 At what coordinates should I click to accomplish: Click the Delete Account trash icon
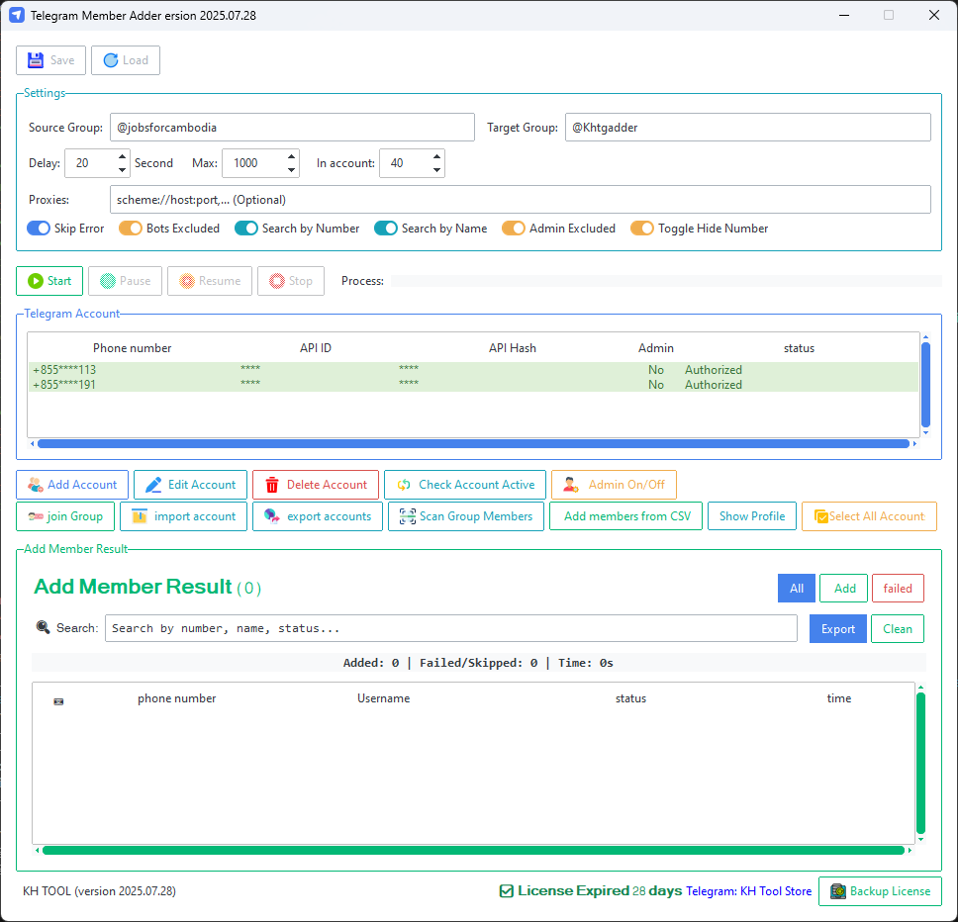click(x=272, y=485)
